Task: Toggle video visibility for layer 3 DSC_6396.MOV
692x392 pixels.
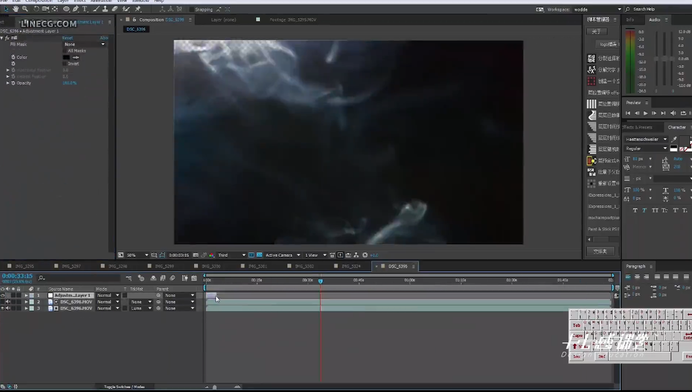Action: click(3, 308)
